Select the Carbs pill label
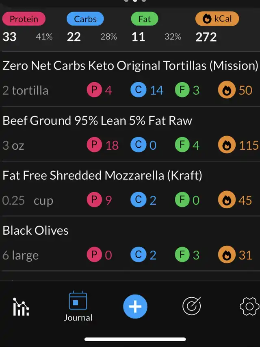The height and width of the screenshot is (347, 260). click(x=85, y=19)
